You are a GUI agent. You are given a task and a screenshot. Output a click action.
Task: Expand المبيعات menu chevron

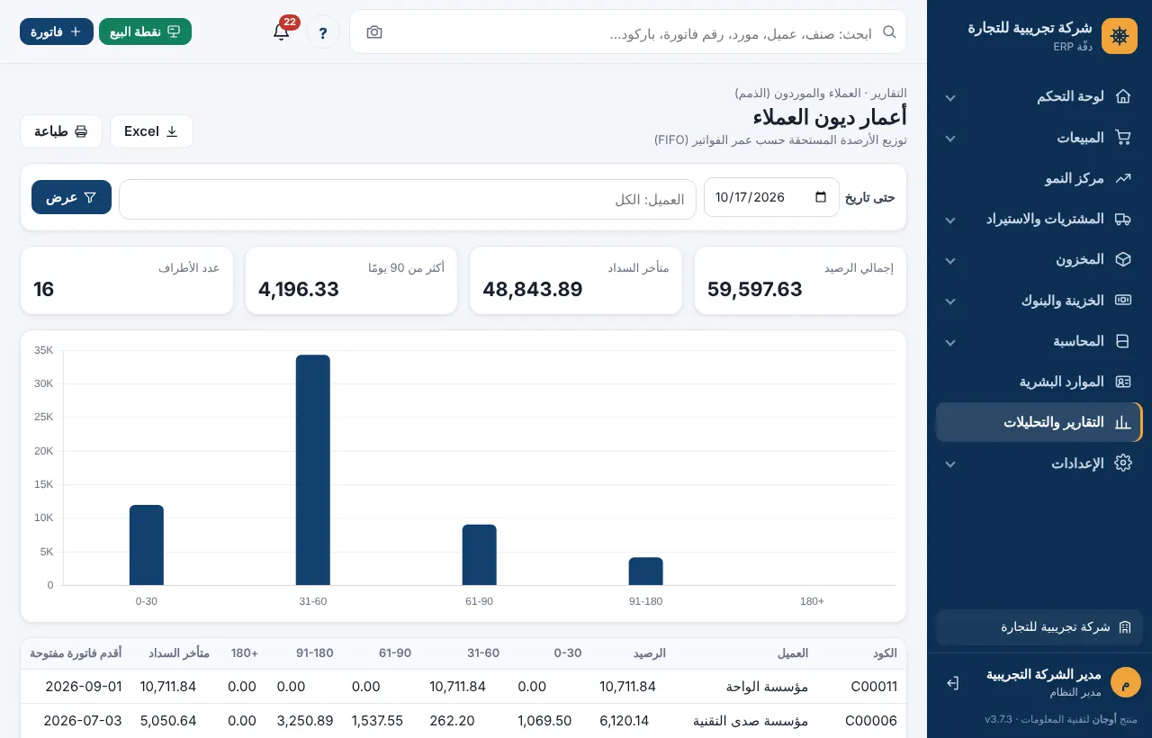point(949,139)
